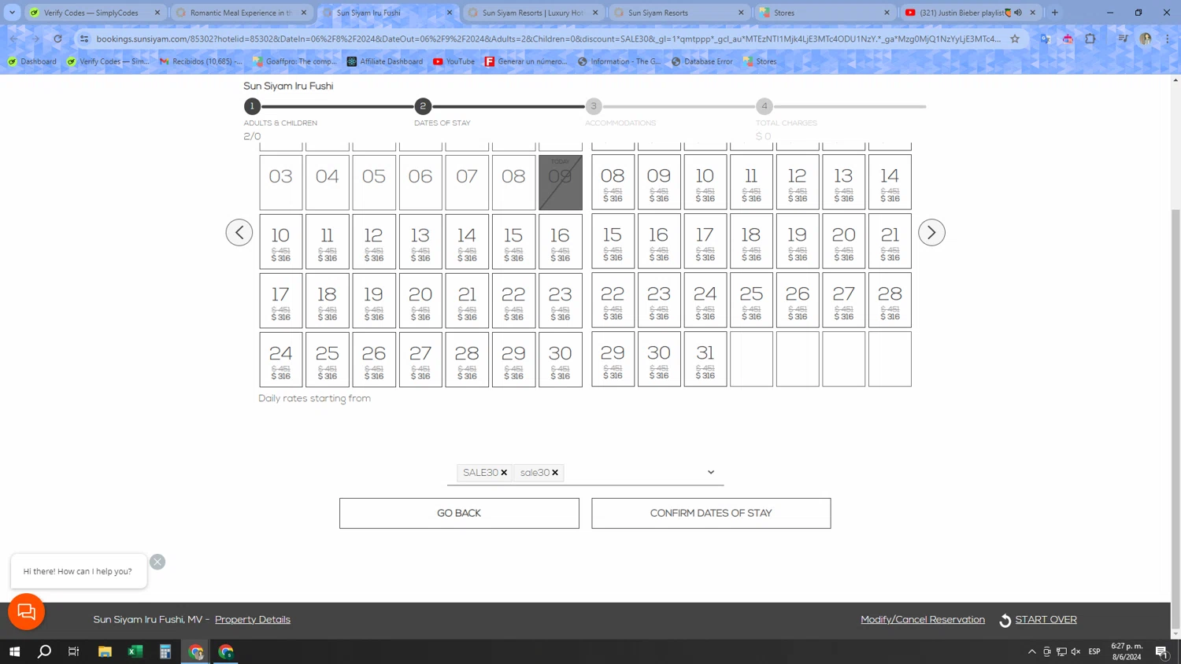The width and height of the screenshot is (1181, 664).
Task: Open a new browser tab
Action: [1055, 13]
